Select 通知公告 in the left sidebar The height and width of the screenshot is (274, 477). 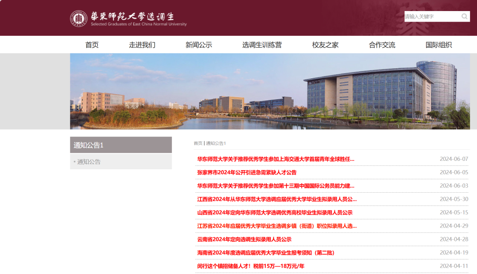click(x=89, y=162)
